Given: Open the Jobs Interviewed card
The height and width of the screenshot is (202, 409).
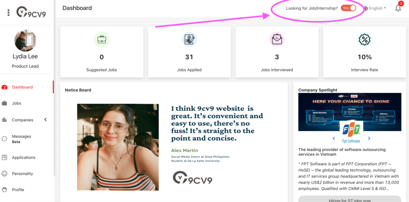Looking at the screenshot, I should pyautogui.click(x=277, y=52).
